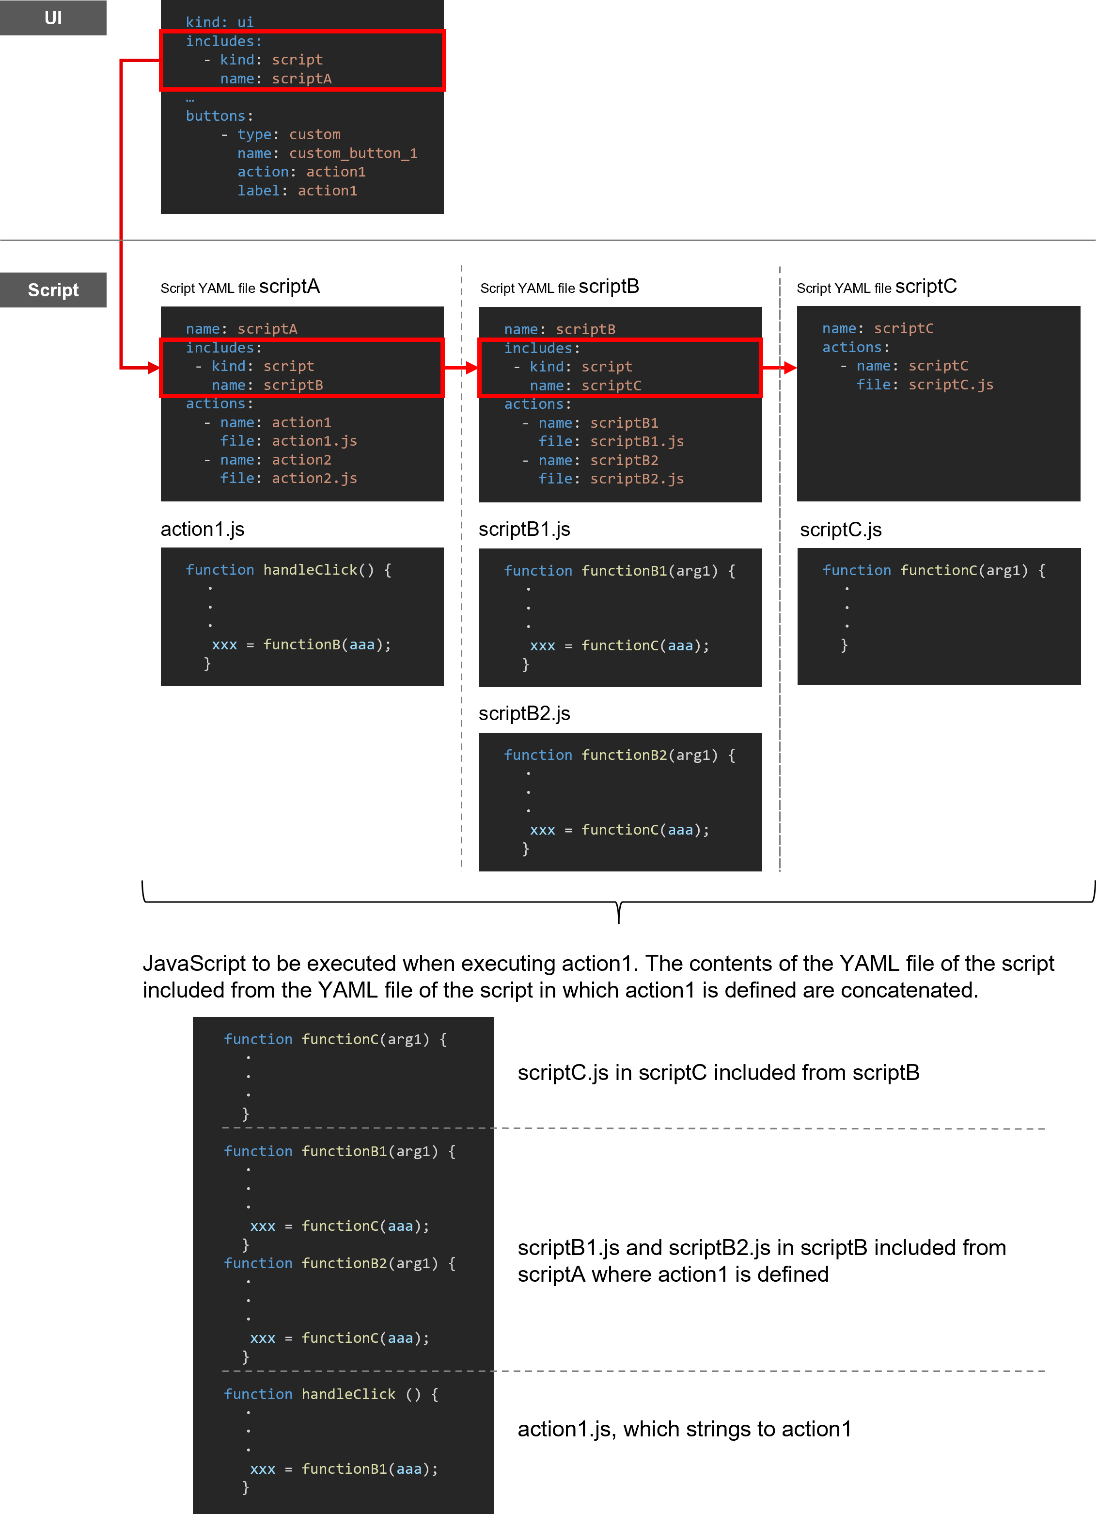Click the scriptB1.js file reference

[x=636, y=441]
